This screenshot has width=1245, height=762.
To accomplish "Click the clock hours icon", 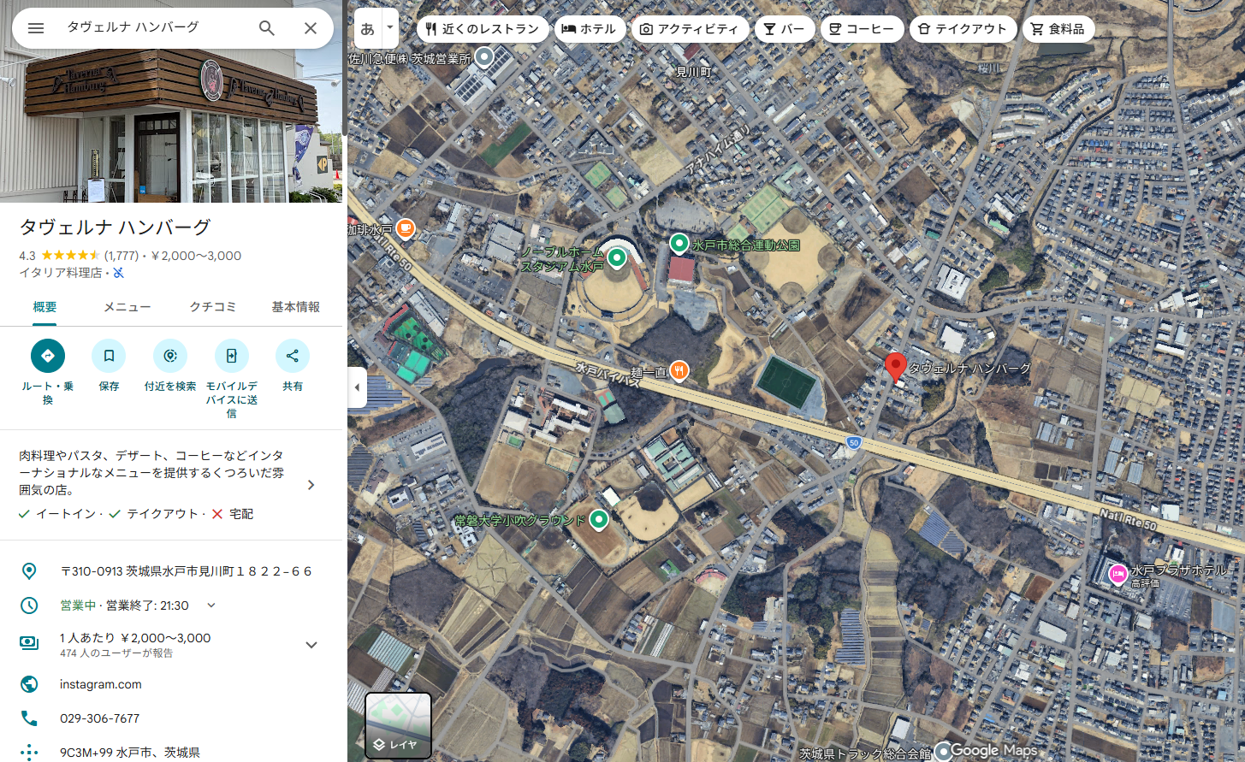I will point(29,605).
